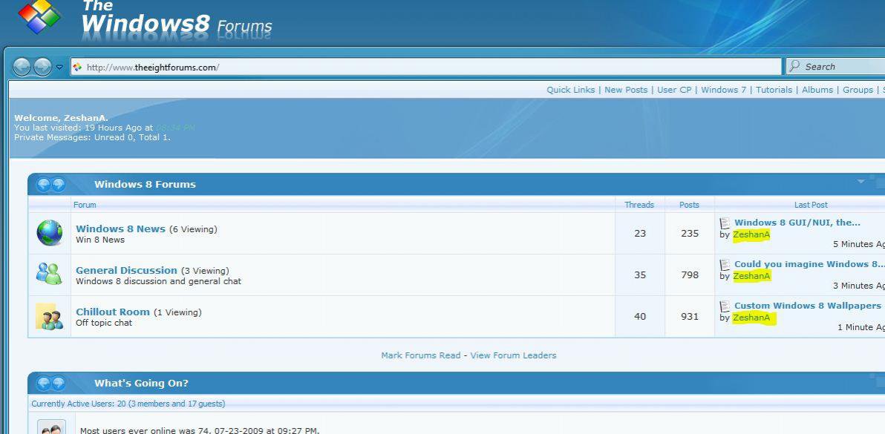
Task: Click the Threads column header
Action: (639, 206)
